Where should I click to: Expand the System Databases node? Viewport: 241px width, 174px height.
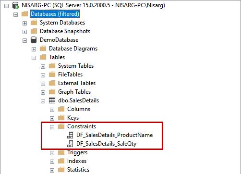[24, 24]
